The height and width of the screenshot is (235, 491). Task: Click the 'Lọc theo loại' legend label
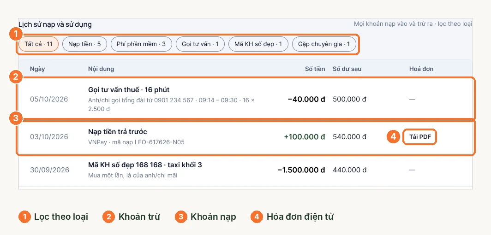pos(61,217)
